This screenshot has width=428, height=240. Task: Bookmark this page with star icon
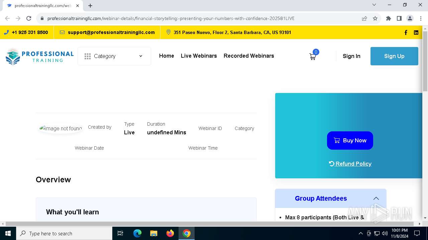point(375,18)
